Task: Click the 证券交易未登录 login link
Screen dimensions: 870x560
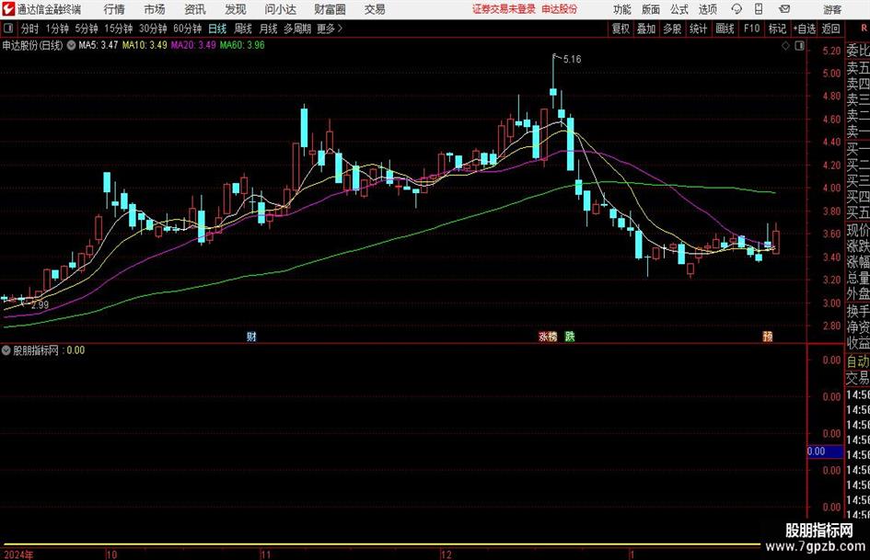Action: coord(504,9)
